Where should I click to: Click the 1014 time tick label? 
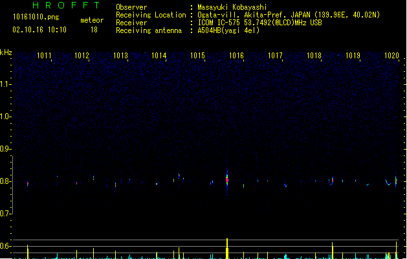pos(159,56)
